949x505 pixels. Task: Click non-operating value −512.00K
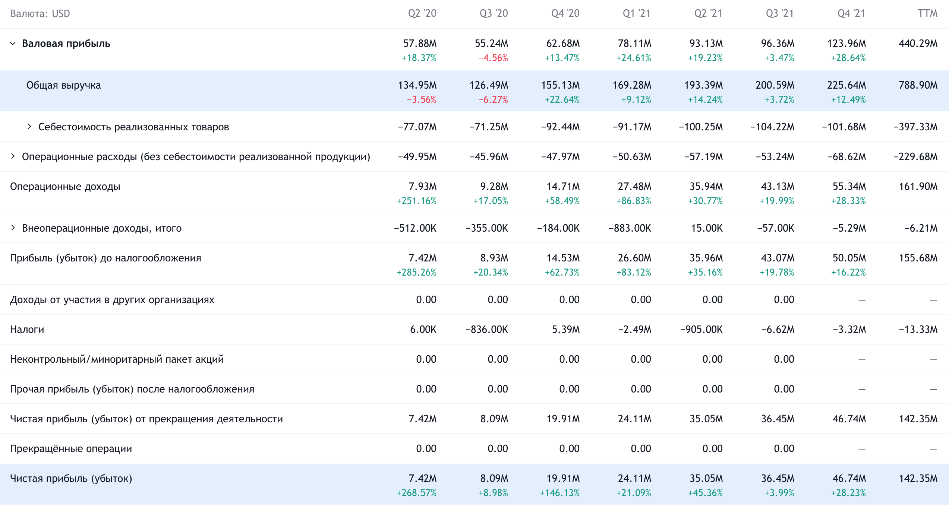[x=415, y=228]
